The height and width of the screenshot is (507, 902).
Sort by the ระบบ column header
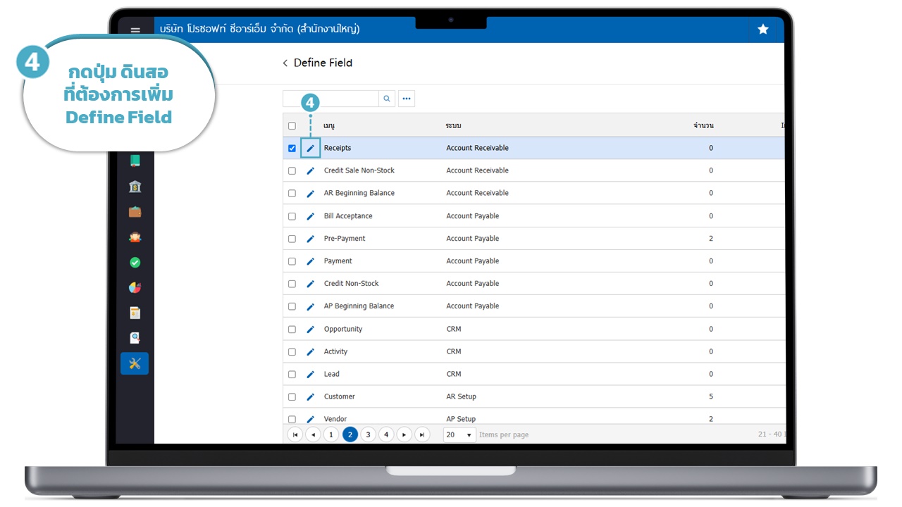tap(453, 126)
